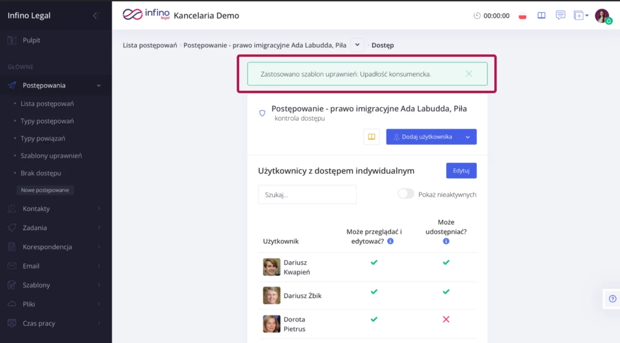The height and width of the screenshot is (343, 620).
Task: Click Dariusz Kwapień's avatar
Action: (272, 267)
